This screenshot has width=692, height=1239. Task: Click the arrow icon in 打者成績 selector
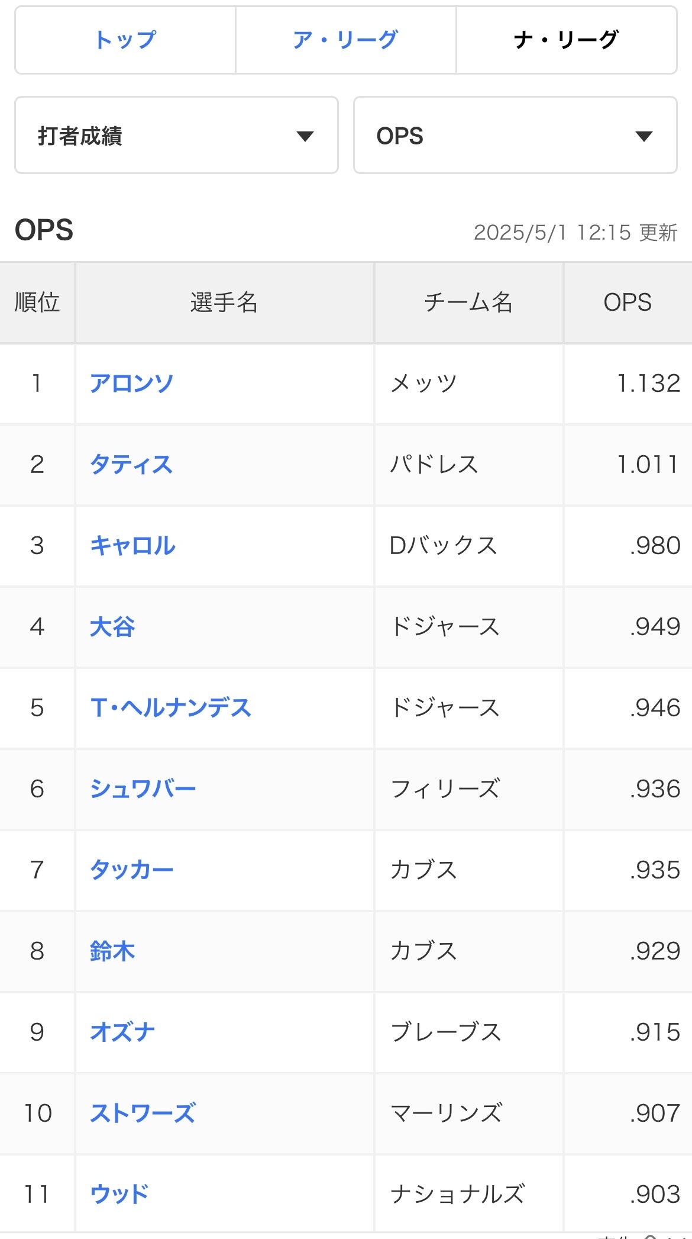coord(305,137)
